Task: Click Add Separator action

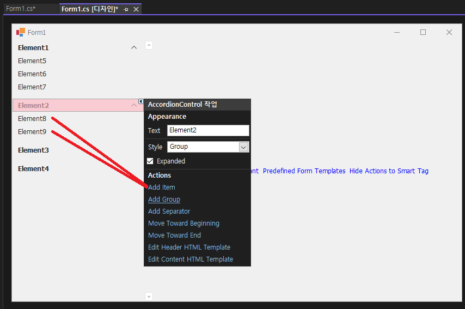Action: 169,211
